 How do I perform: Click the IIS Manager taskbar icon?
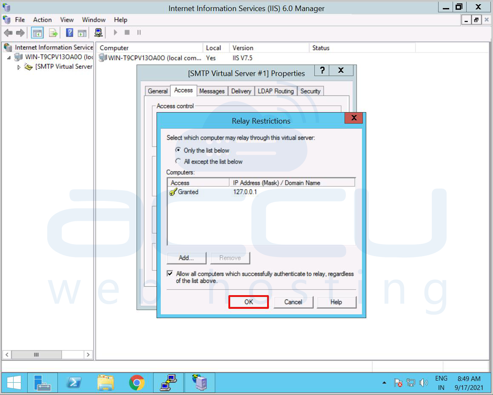pyautogui.click(x=199, y=383)
